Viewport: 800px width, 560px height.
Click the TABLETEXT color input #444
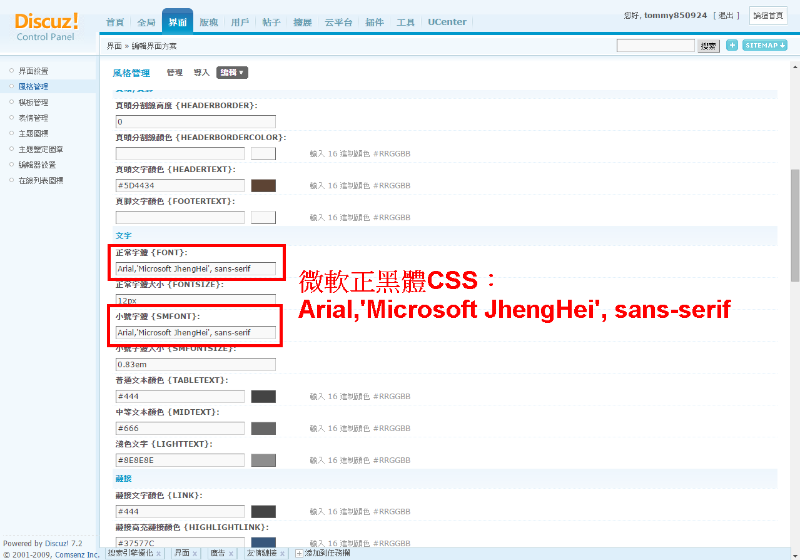[180, 396]
